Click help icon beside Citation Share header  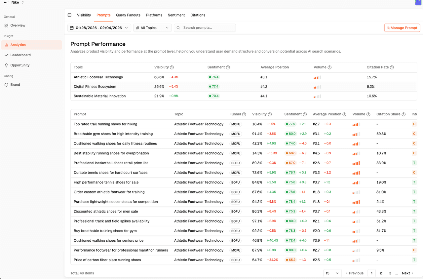tap(404, 114)
